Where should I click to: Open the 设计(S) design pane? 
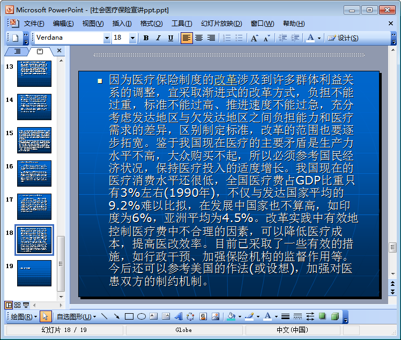pos(343,38)
